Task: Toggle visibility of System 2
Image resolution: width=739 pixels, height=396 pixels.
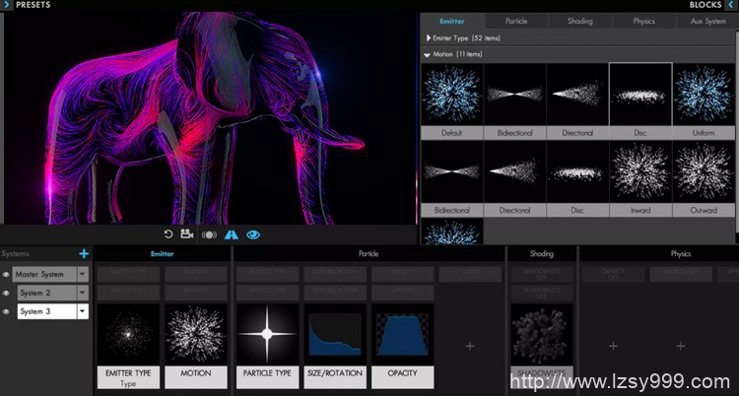Action: [6, 293]
